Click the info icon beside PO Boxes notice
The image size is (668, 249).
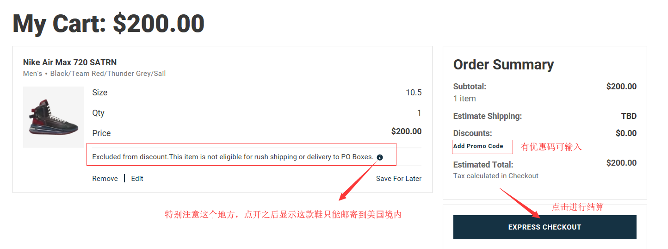pos(380,157)
